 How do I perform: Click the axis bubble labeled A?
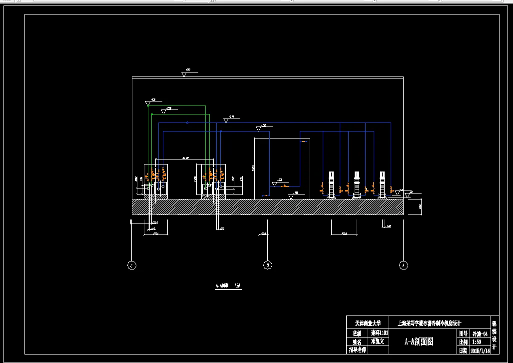[x=404, y=265]
